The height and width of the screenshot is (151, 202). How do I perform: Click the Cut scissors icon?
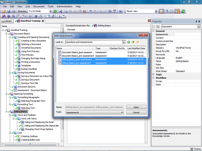[61, 11]
